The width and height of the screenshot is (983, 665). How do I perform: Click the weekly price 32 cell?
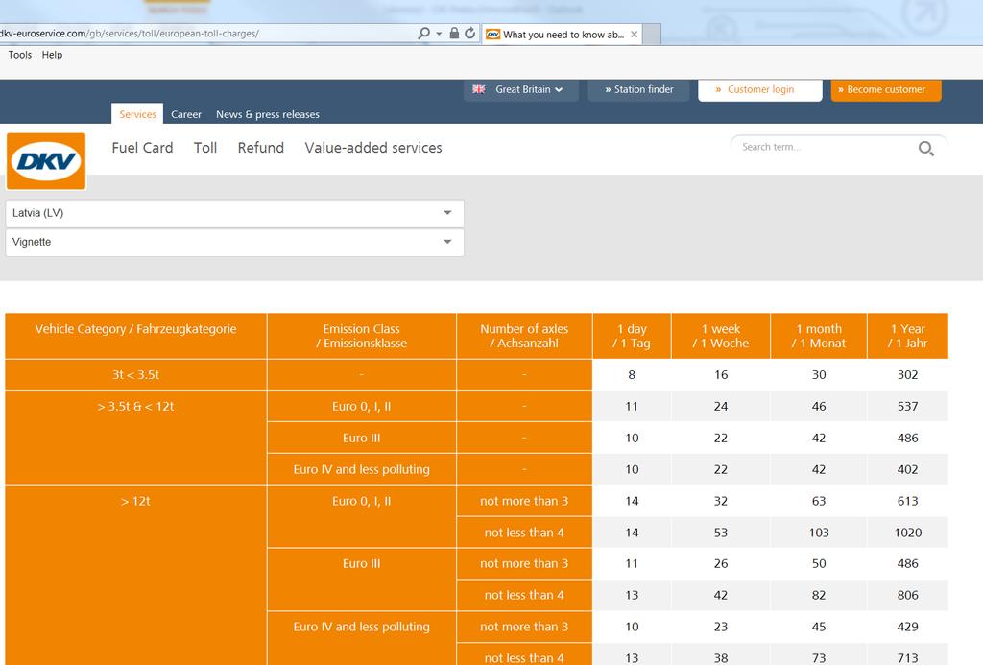(721, 501)
